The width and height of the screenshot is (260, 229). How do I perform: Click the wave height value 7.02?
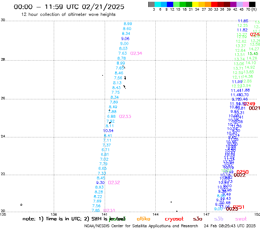click(104, 159)
